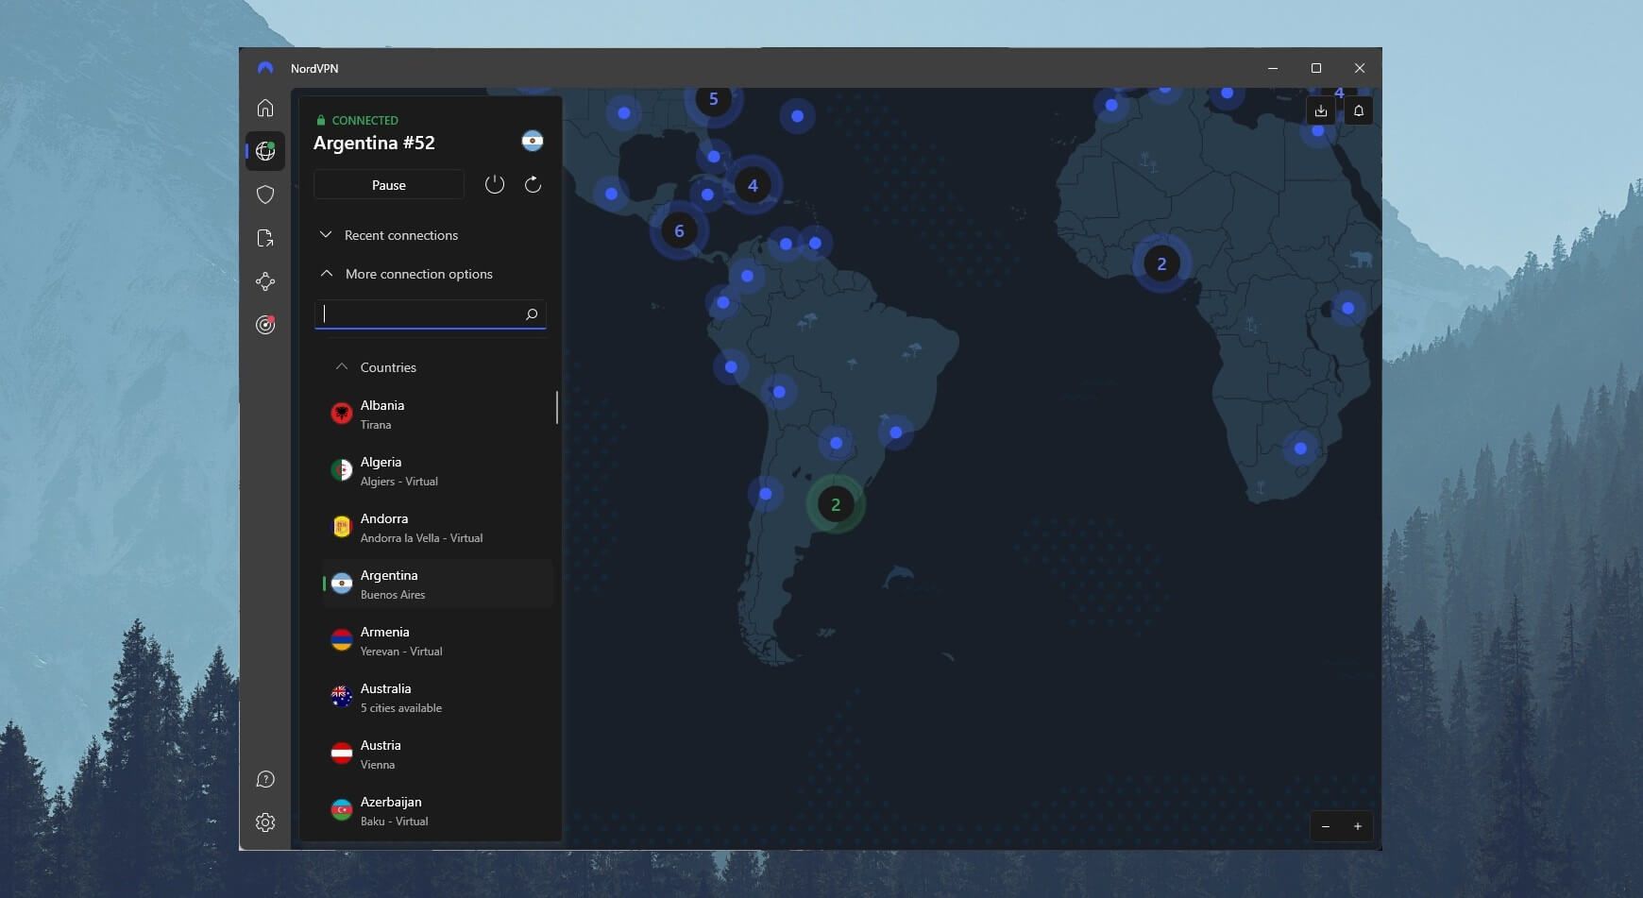This screenshot has width=1643, height=898.
Task: Open Dark Web Monitor target icon
Action: point(265,325)
